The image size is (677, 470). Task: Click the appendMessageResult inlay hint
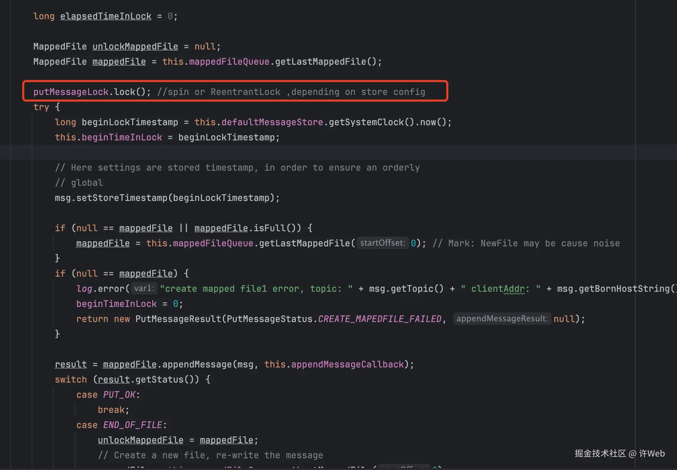502,319
